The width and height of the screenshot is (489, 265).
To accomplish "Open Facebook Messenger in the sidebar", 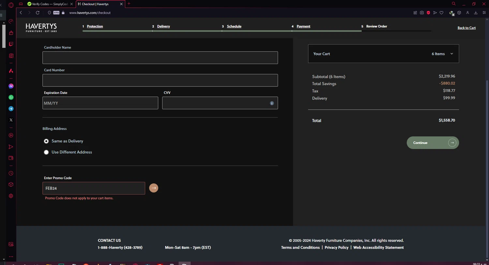I will click(11, 86).
